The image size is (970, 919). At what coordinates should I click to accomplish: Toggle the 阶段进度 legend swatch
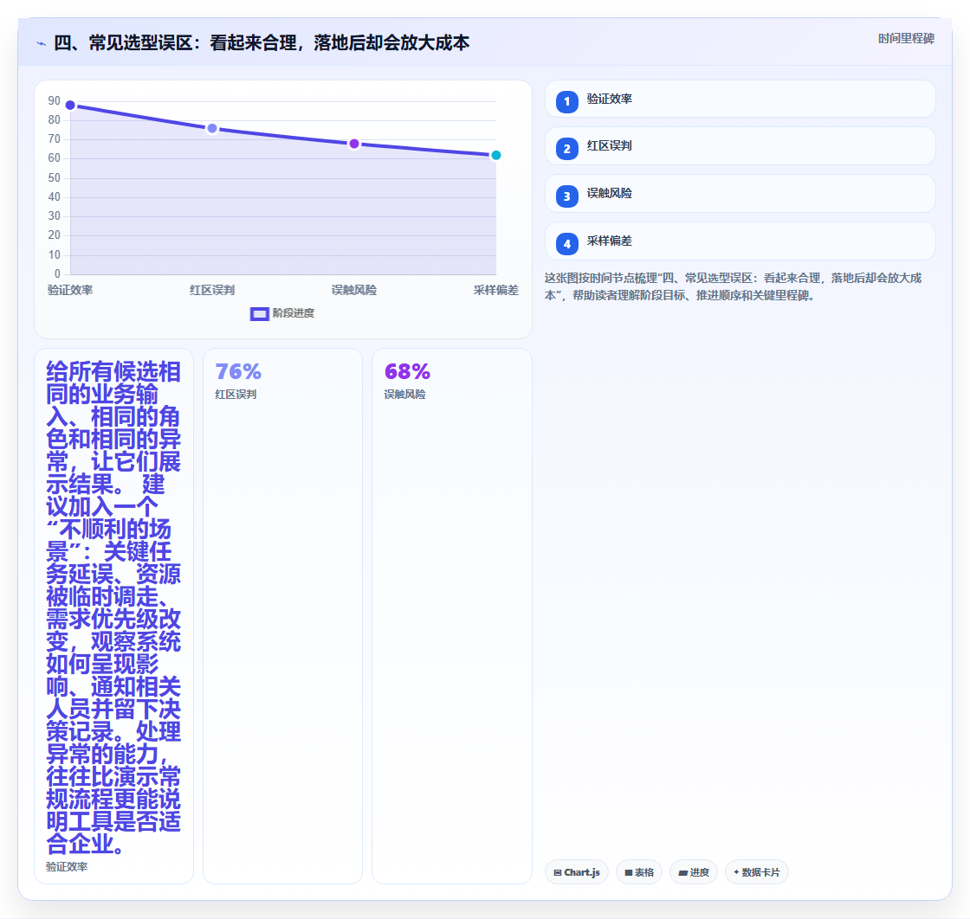point(259,314)
